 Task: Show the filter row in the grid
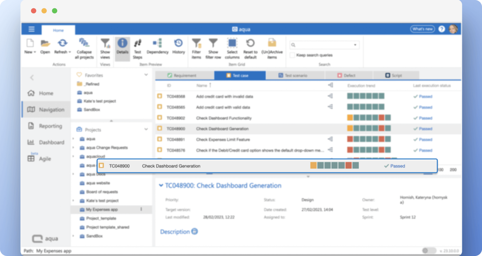213,43
